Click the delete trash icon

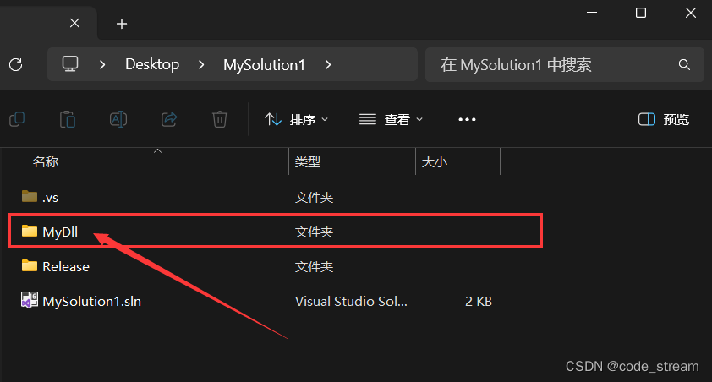coord(220,119)
